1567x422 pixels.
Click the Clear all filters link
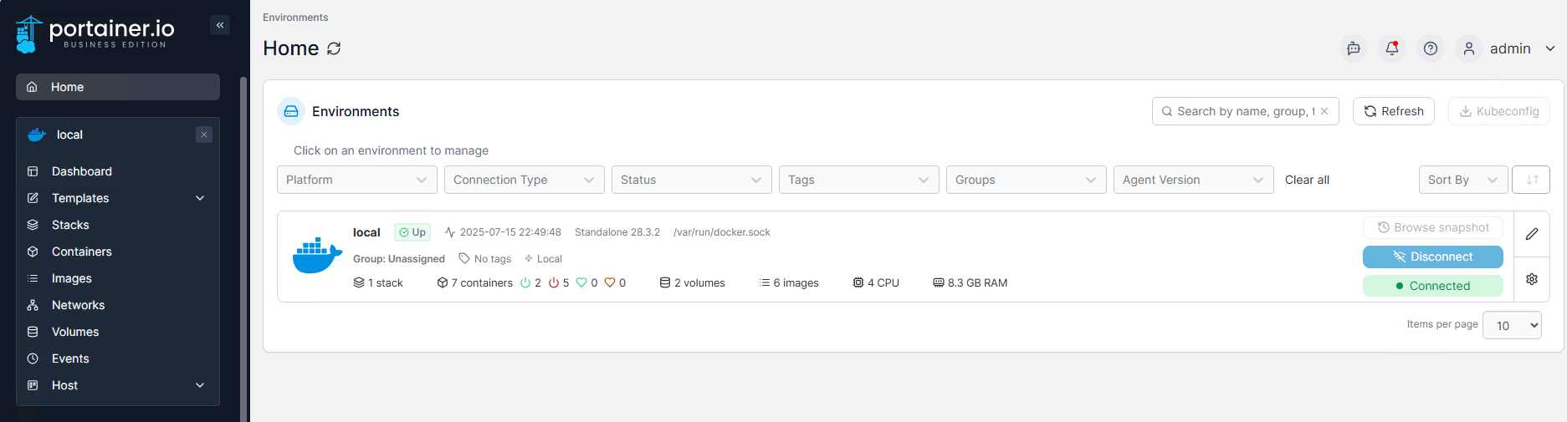1307,180
